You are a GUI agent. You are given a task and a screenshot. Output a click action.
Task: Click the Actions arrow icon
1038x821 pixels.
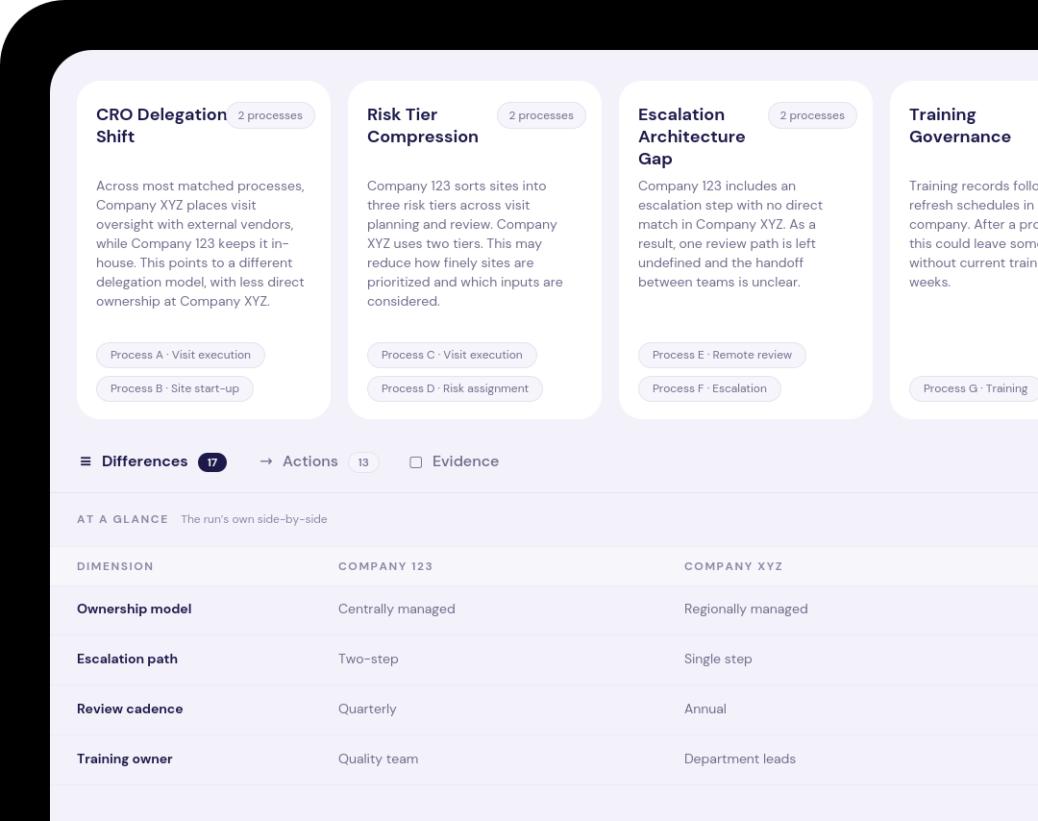point(266,461)
